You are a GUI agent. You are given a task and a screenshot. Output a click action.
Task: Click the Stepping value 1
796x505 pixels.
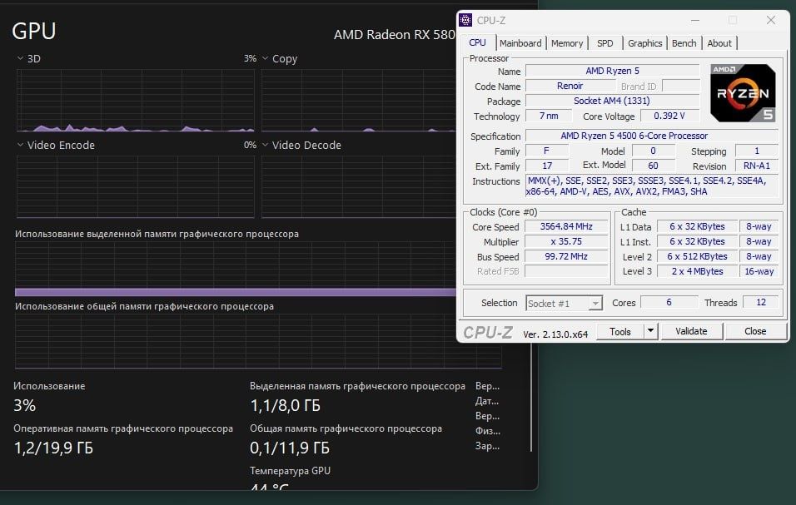(756, 151)
